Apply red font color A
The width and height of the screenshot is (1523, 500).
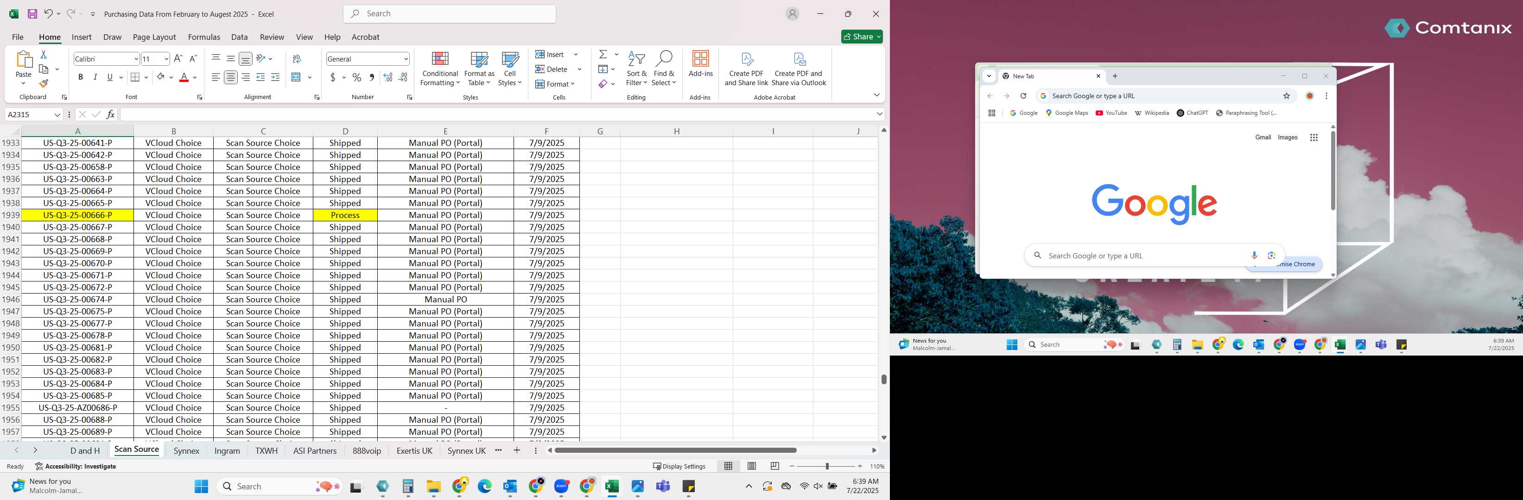(x=184, y=77)
